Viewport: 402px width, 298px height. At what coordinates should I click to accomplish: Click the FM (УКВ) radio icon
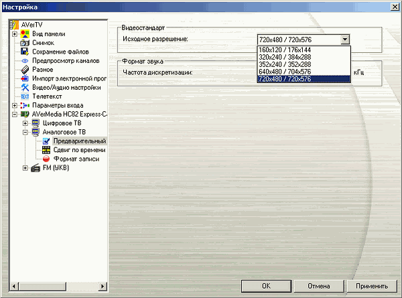[x=36, y=167]
